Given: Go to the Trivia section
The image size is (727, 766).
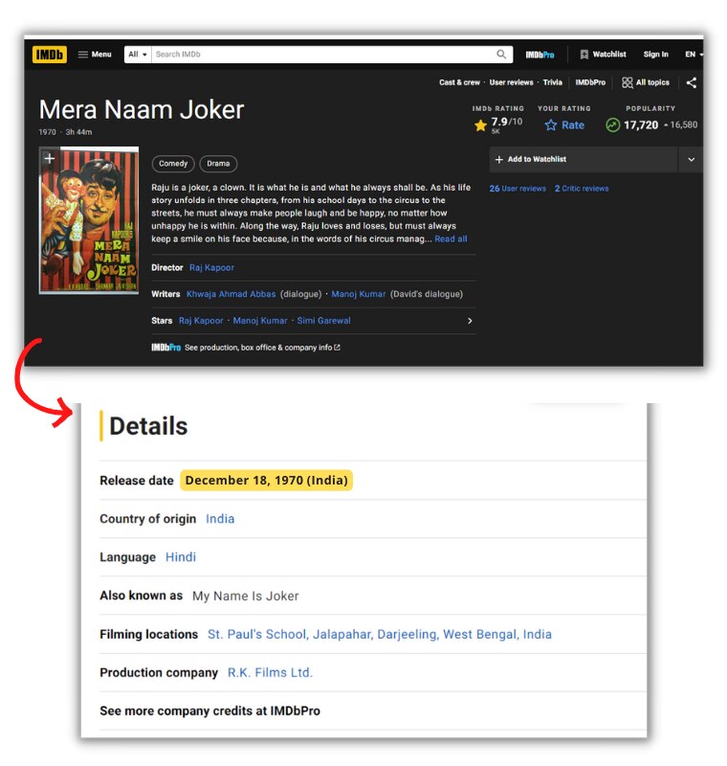Looking at the screenshot, I should [553, 82].
